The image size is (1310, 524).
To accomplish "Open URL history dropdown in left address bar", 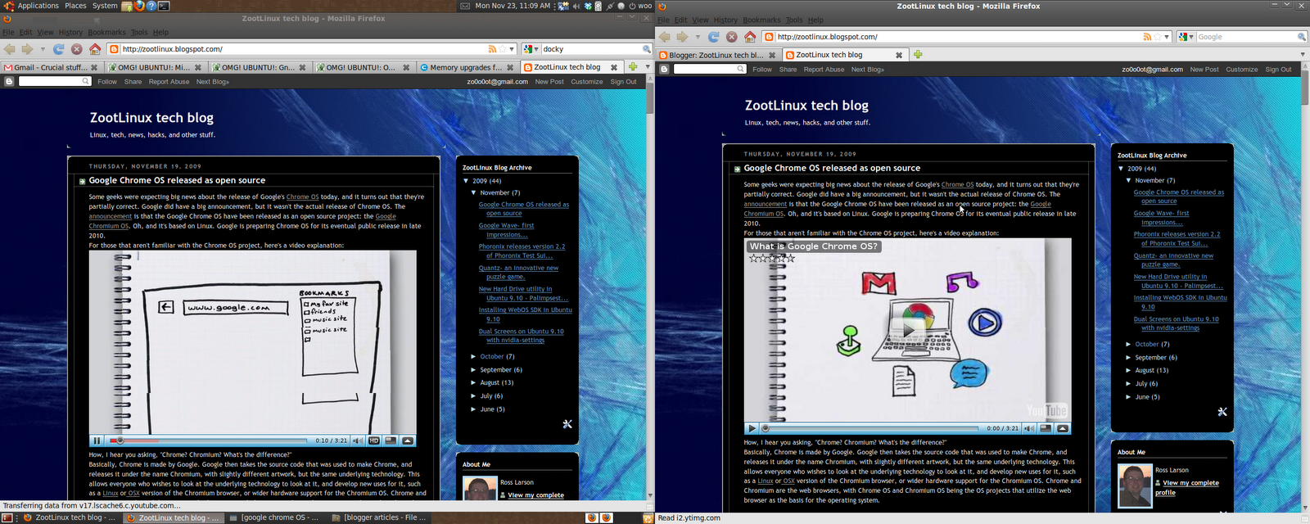I will 512,49.
